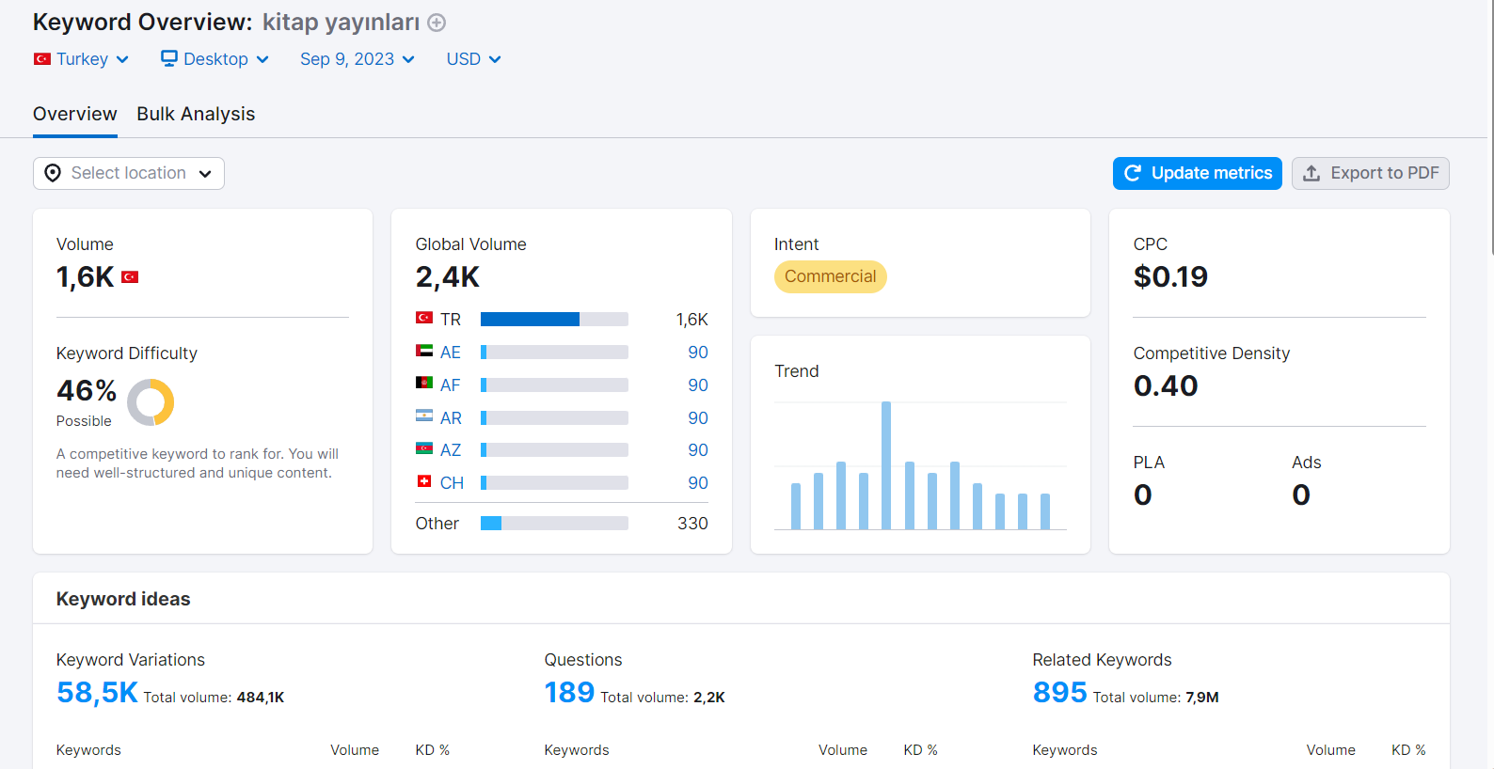Expand the Desktop device dropdown

tap(215, 59)
